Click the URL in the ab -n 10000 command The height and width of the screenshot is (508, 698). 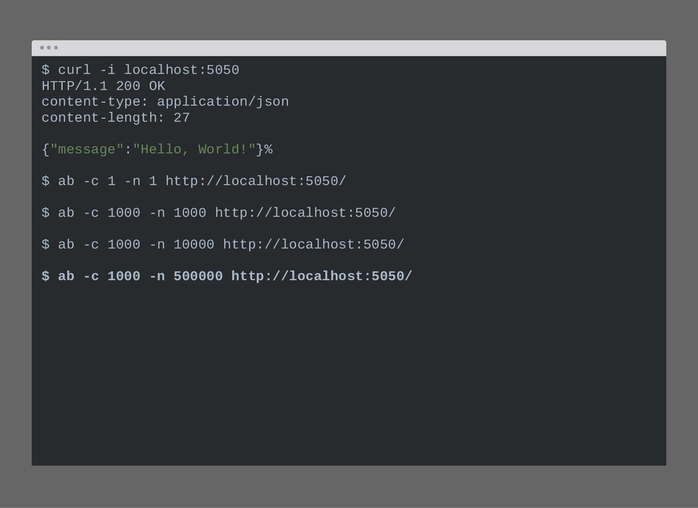point(314,244)
